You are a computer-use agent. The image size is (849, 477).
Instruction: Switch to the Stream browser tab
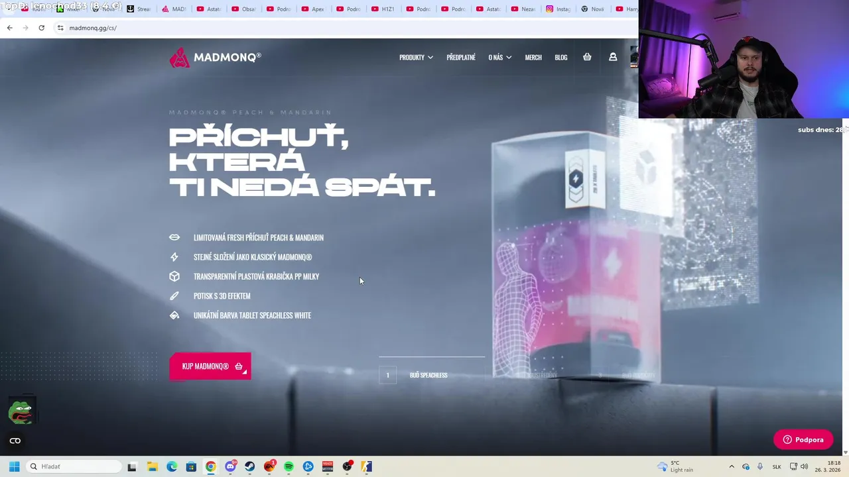coord(140,9)
